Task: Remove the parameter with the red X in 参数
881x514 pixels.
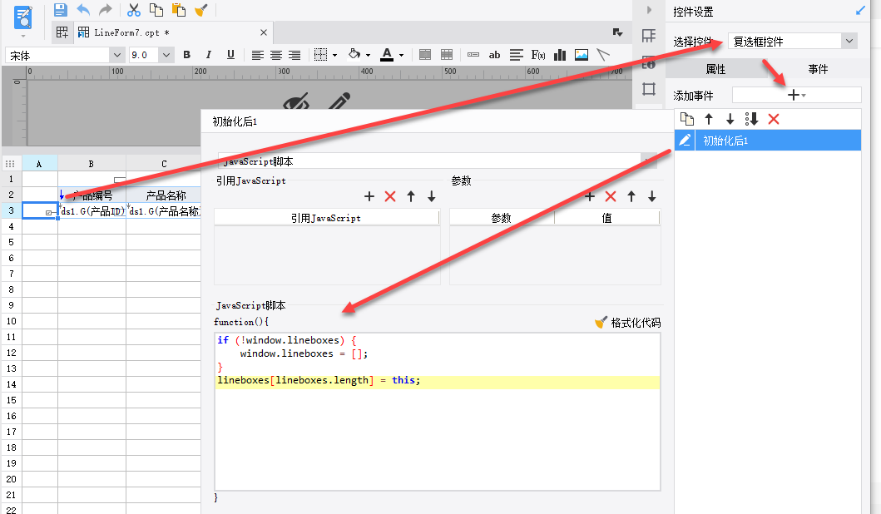Action: 611,196
